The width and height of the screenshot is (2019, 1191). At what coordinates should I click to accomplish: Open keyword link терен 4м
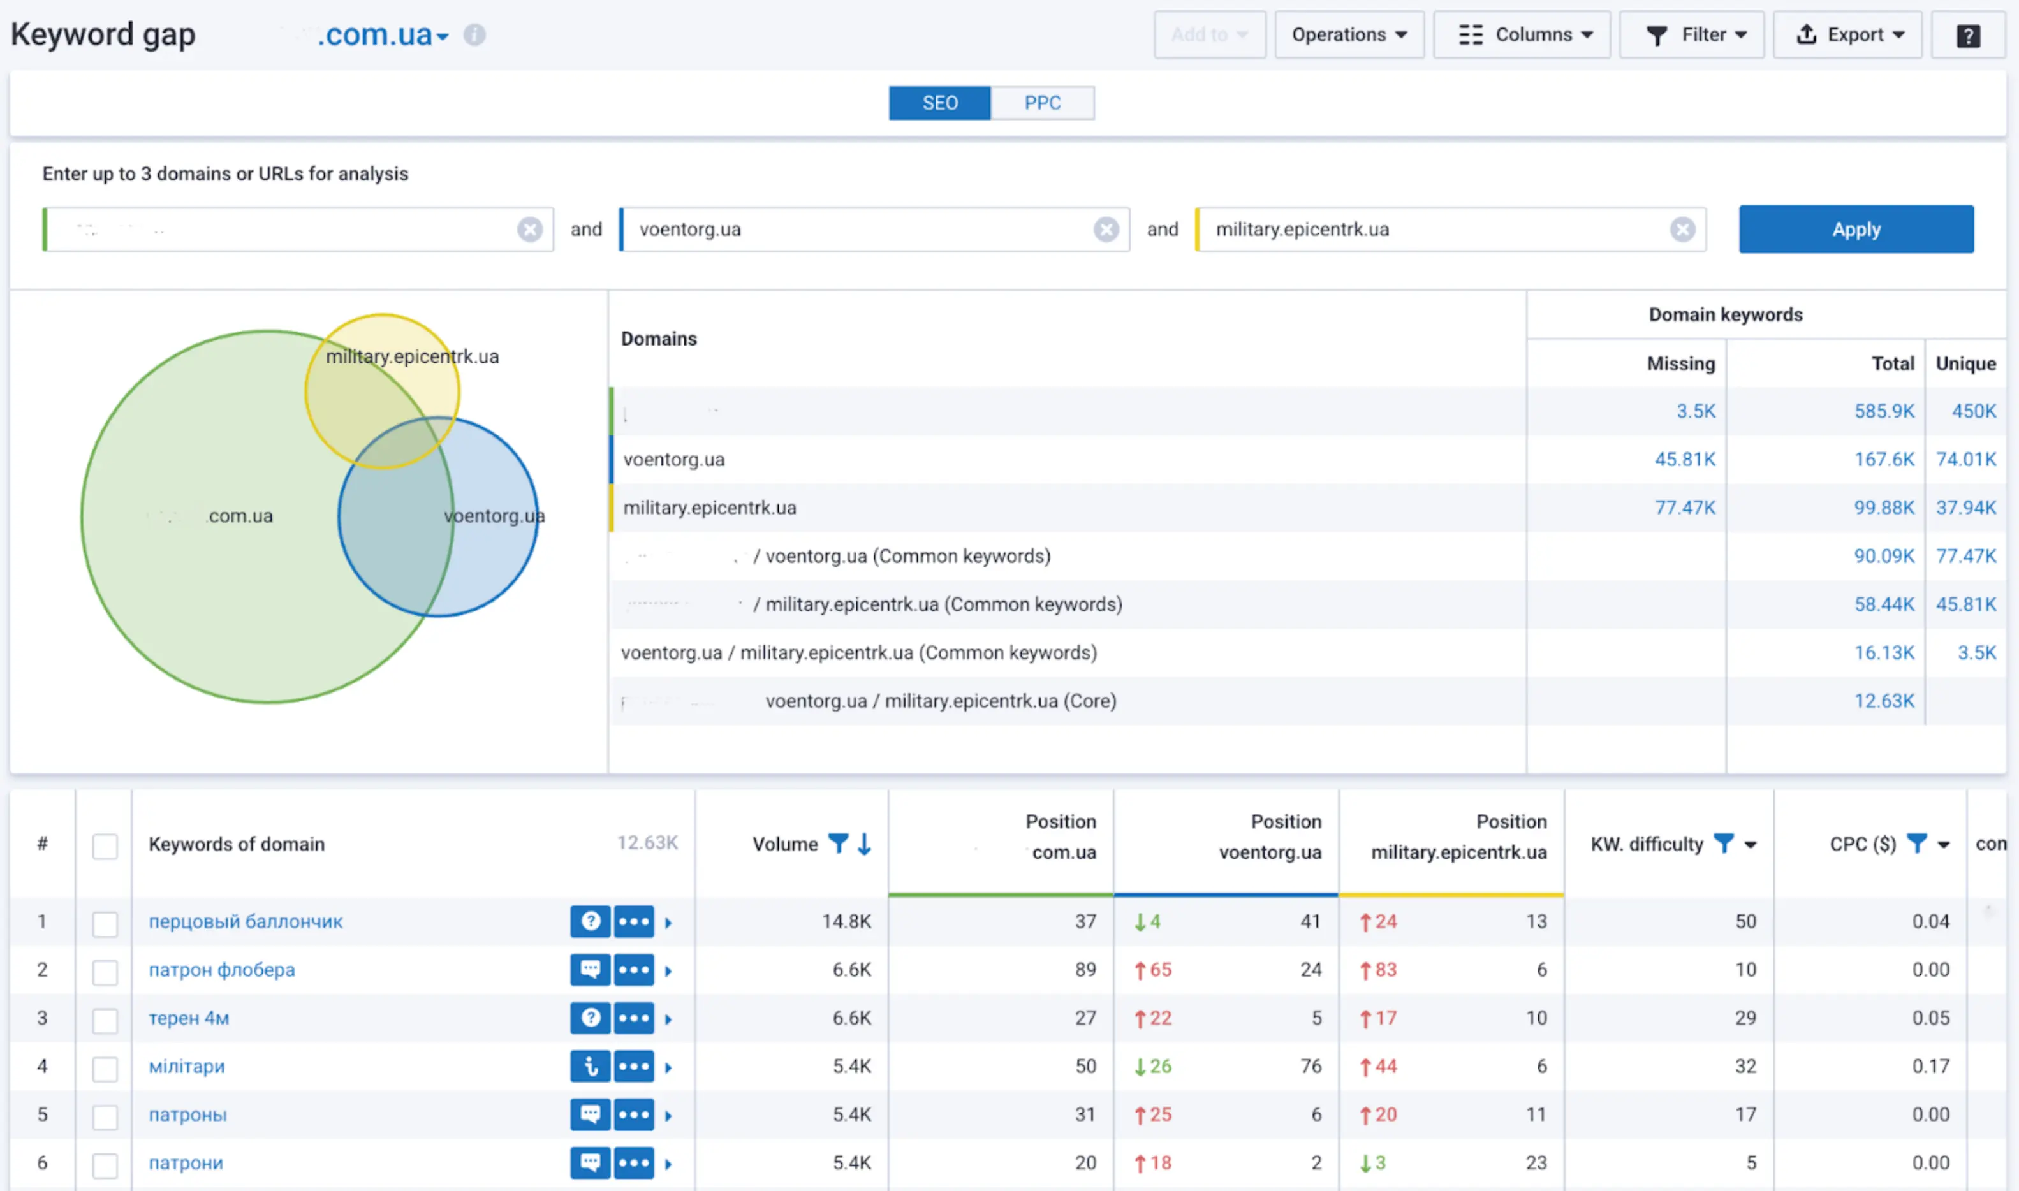(x=189, y=1018)
